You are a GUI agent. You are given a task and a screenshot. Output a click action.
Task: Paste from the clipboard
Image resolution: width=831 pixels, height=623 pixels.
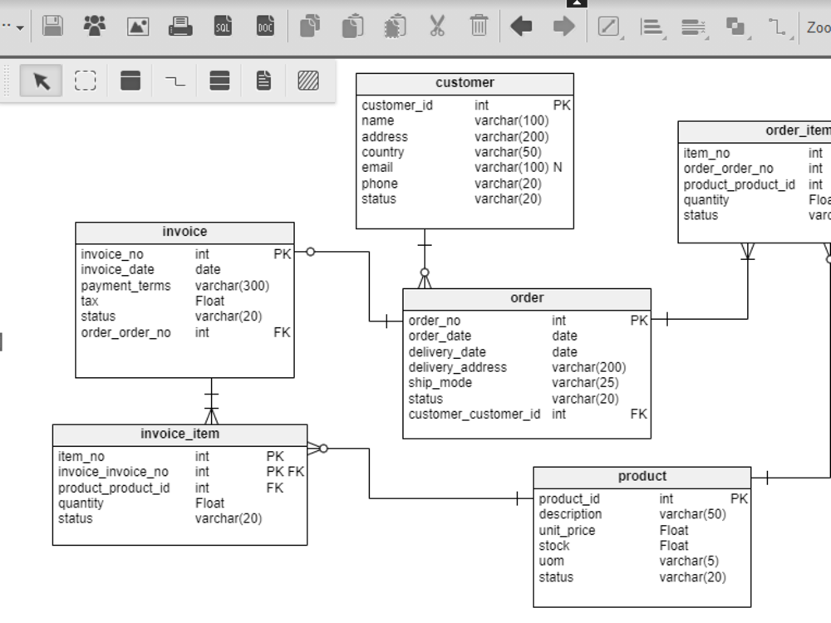[352, 26]
